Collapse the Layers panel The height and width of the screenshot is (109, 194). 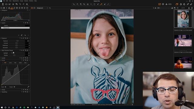point(1,23)
